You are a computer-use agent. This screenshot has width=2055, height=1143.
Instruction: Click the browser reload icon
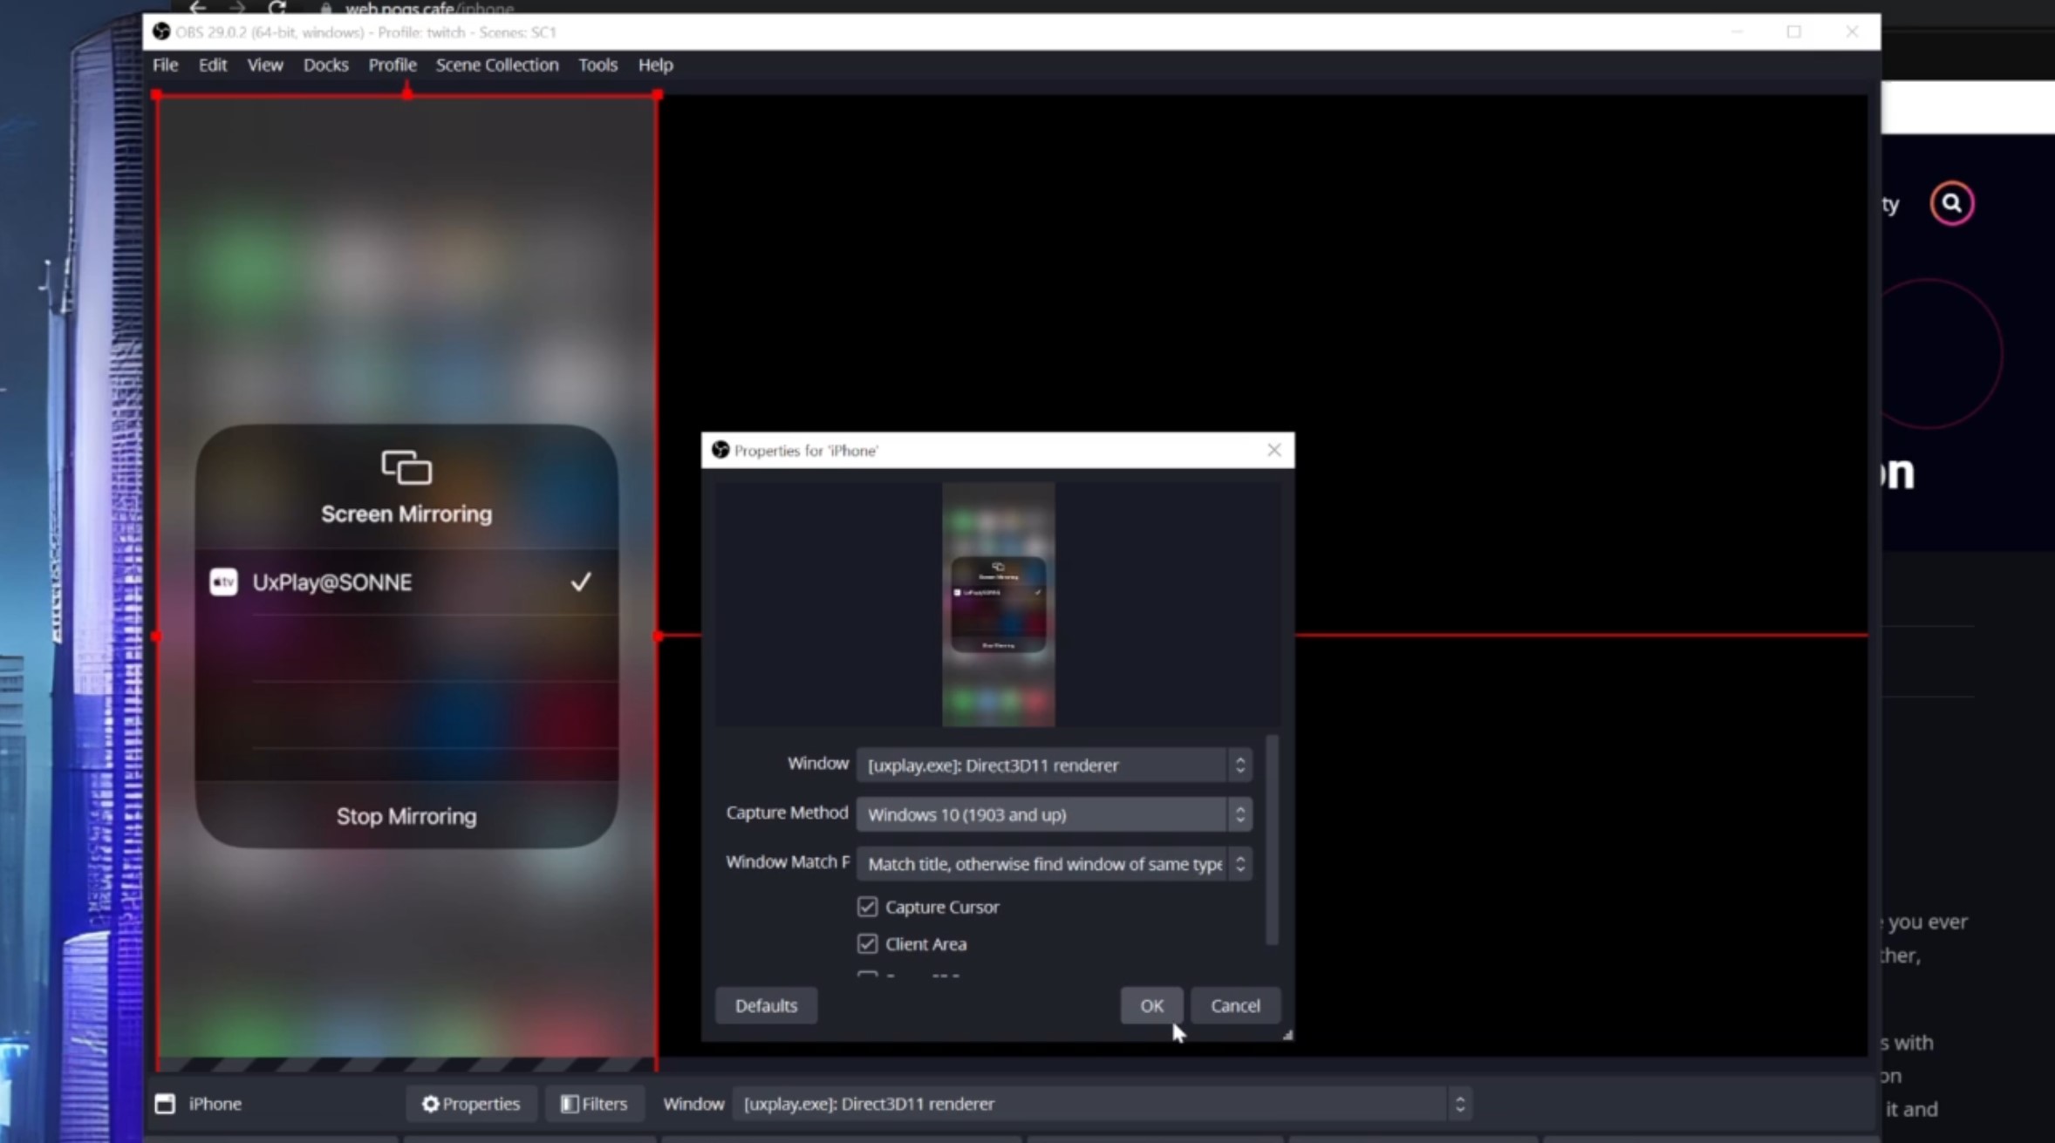pyautogui.click(x=277, y=8)
